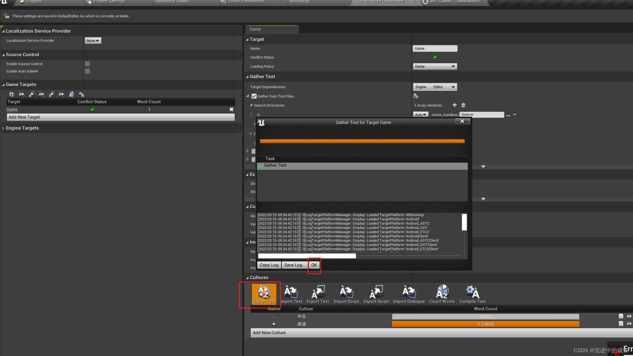The width and height of the screenshot is (633, 356).
Task: Click the OK button to close dialog
Action: coord(314,265)
